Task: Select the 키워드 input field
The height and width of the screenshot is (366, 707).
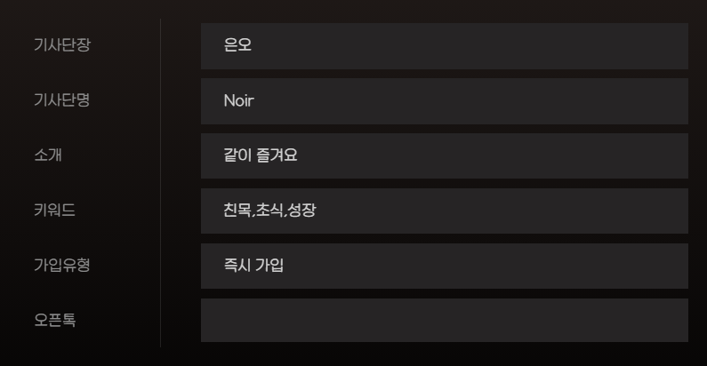Action: [444, 211]
